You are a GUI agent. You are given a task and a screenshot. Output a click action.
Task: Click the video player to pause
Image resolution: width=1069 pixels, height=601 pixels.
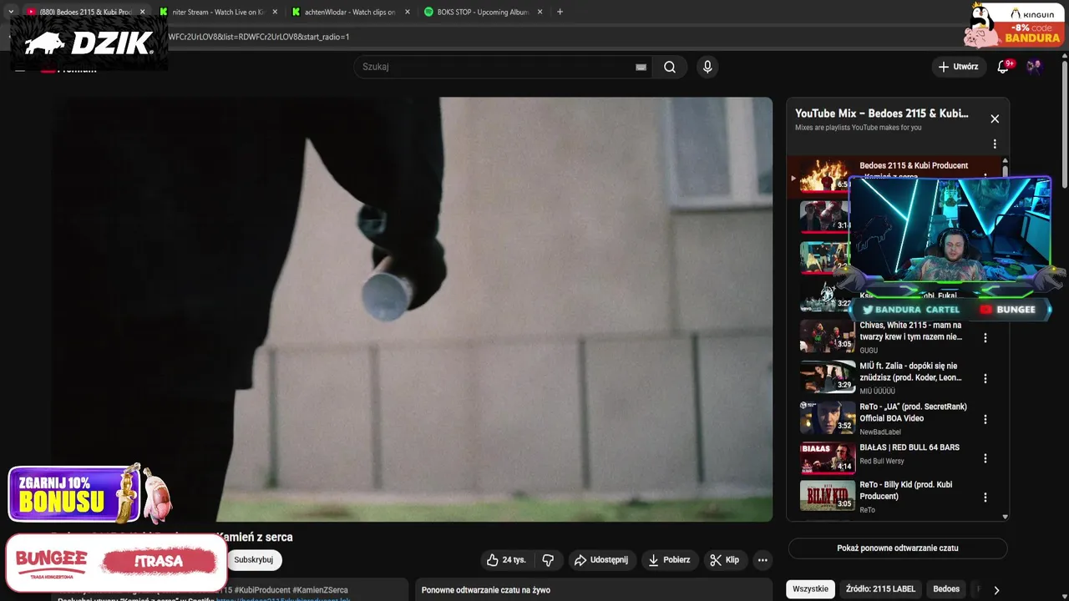click(413, 309)
